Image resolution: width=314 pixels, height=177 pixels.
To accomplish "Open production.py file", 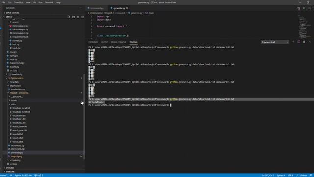I will click(18, 89).
